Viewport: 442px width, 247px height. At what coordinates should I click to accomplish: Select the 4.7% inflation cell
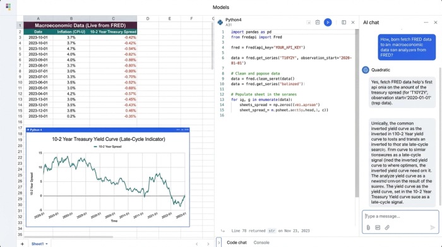click(71, 49)
